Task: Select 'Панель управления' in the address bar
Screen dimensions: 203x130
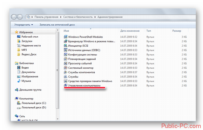Action: [x=46, y=17]
